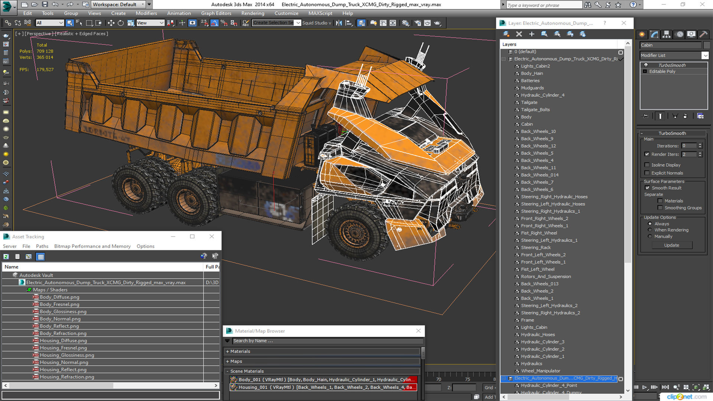Open the Utilities hammer tab
The width and height of the screenshot is (713, 401).
(703, 34)
